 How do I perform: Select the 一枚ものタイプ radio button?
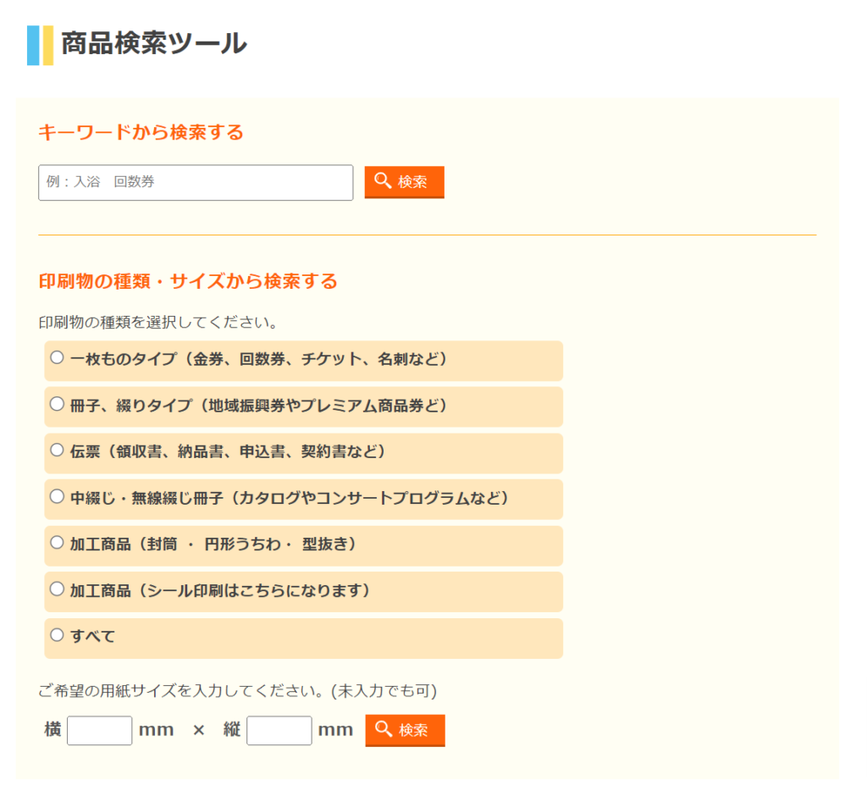(x=57, y=357)
